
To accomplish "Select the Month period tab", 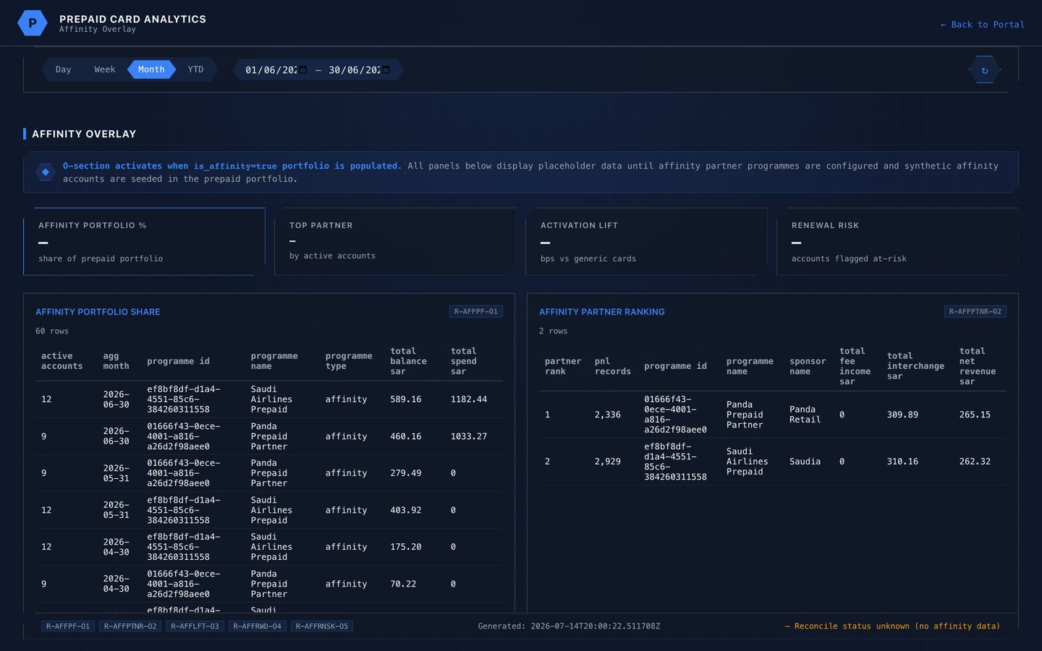I will click(x=151, y=69).
